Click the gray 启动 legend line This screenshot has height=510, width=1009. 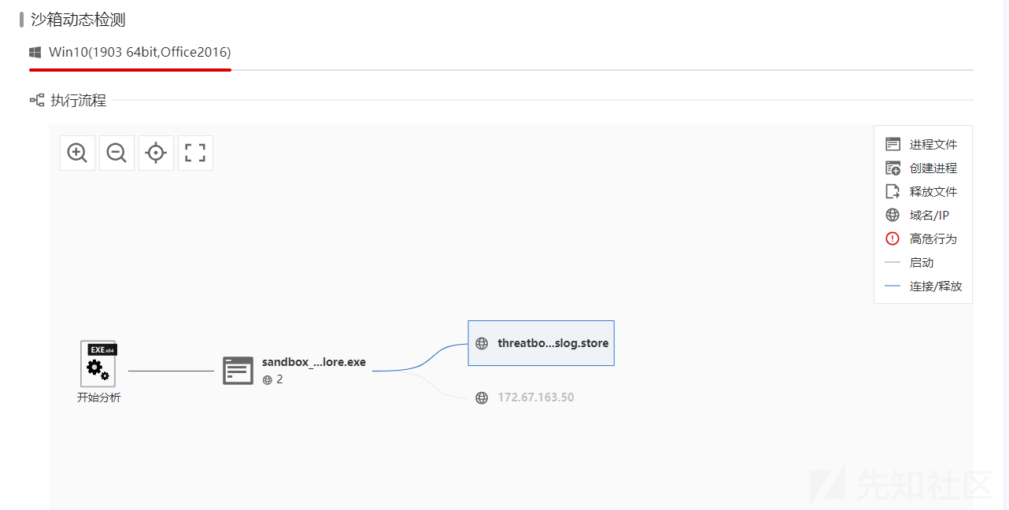tap(893, 263)
